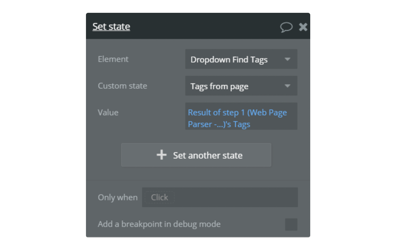The image size is (401, 244).
Task: Open the Element dropdown field
Action: [241, 59]
